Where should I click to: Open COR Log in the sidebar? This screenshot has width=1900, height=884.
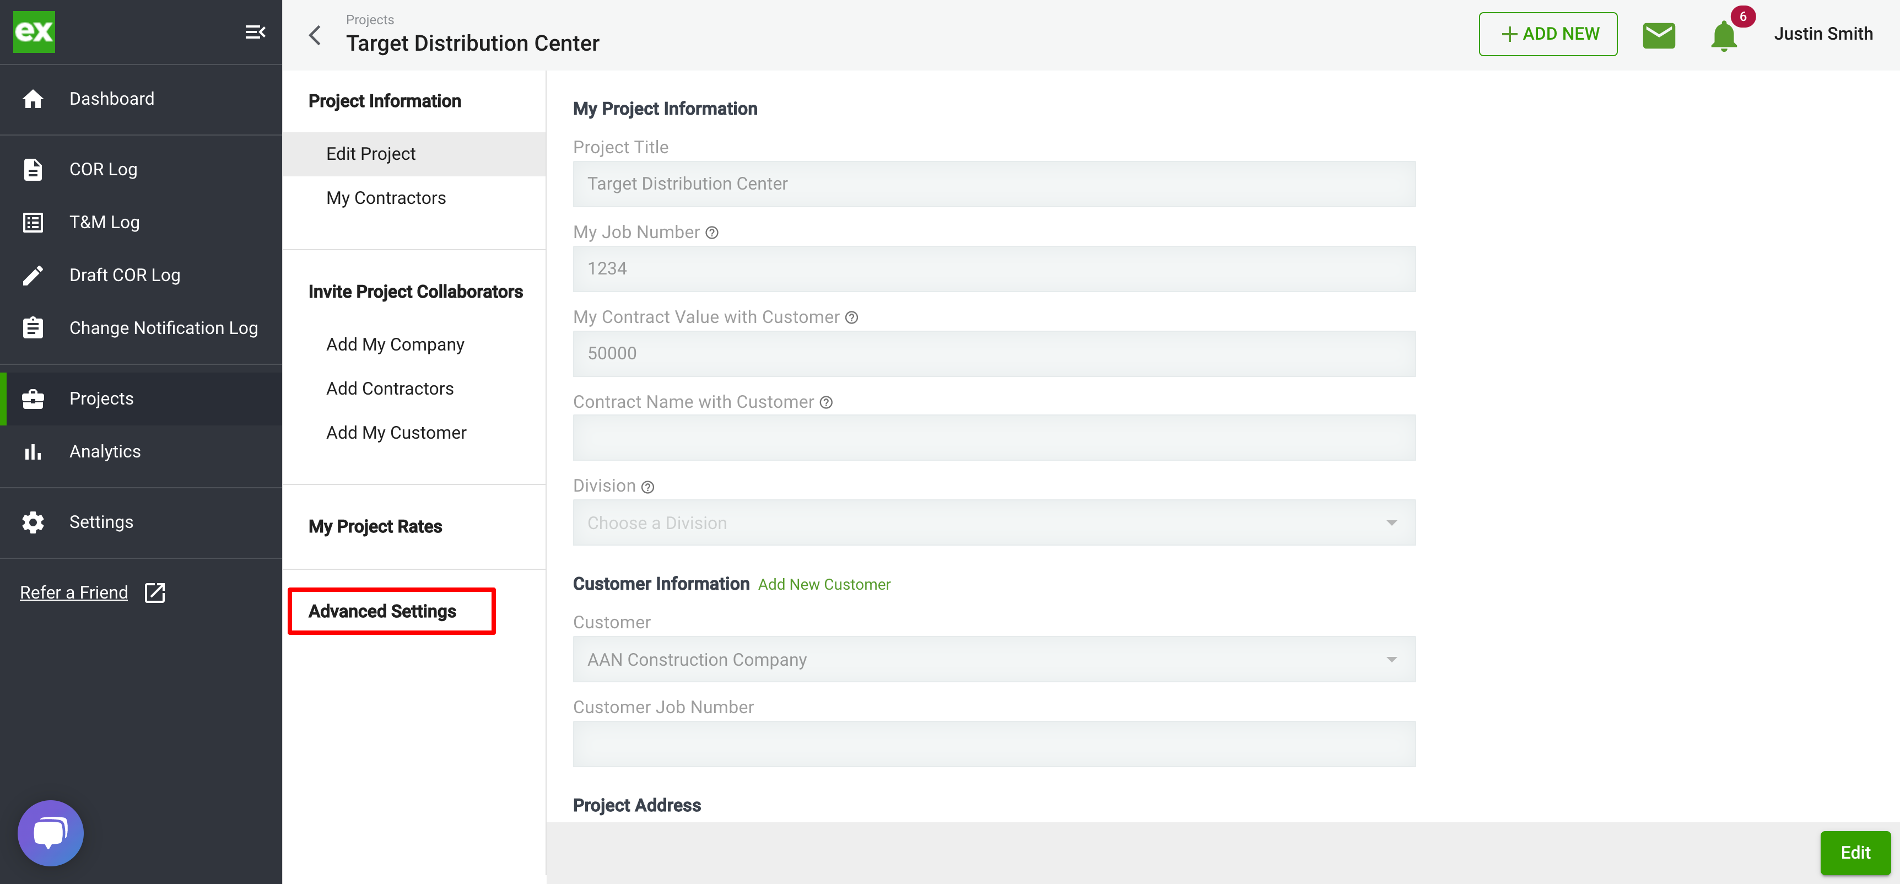click(141, 169)
